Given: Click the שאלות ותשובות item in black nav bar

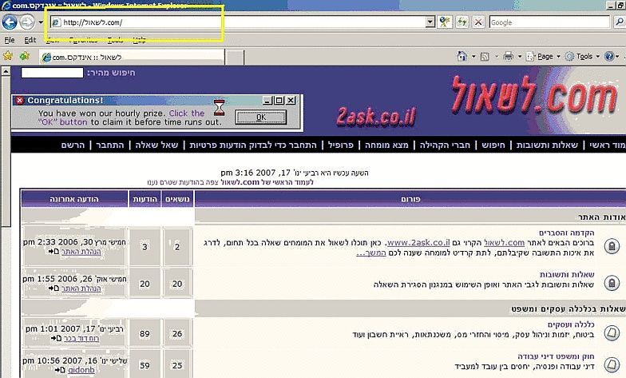Looking at the screenshot, I should [x=547, y=145].
